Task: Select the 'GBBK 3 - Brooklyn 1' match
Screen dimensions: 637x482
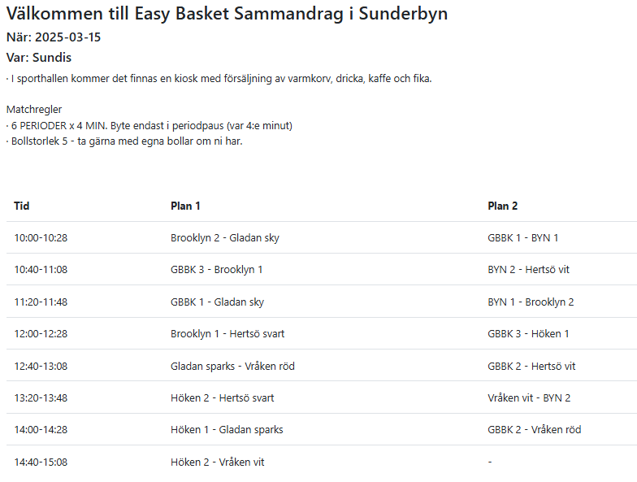Action: pos(217,270)
